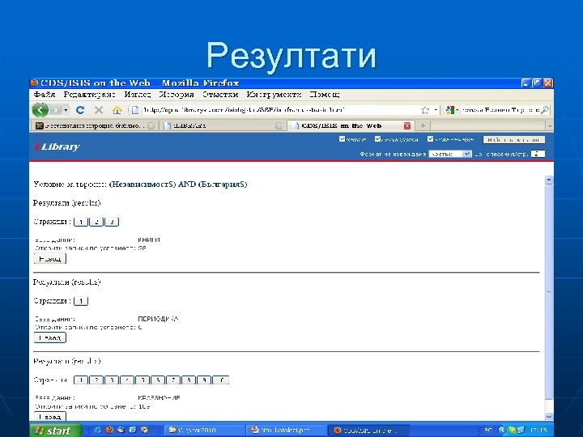This screenshot has width=583, height=437.
Task: Choose search engine via Google icon dropdown
Action: tap(452, 110)
